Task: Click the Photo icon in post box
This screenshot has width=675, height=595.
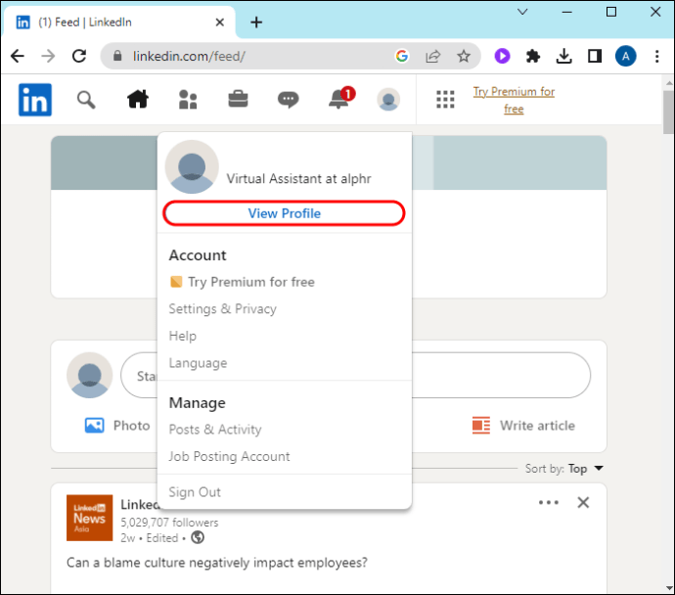Action: (94, 426)
